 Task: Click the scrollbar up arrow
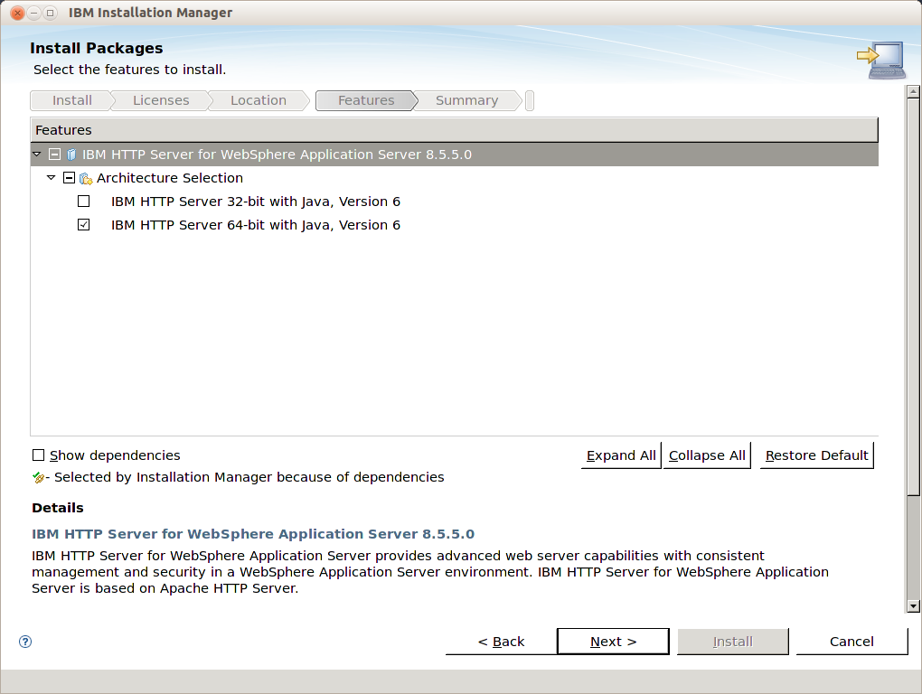tap(913, 91)
